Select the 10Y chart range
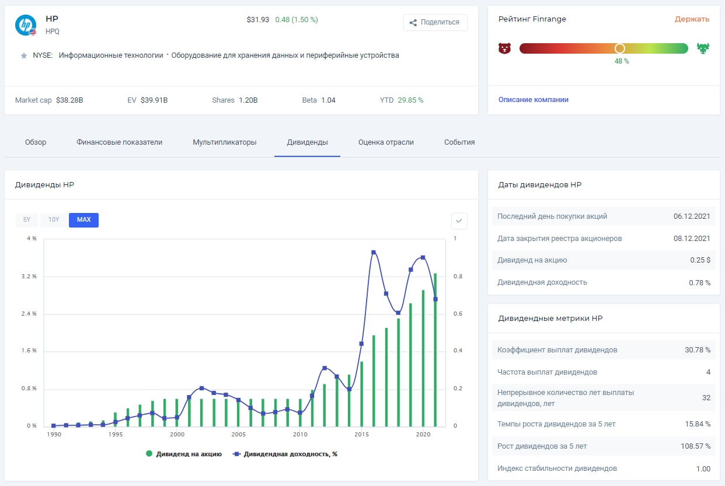 pos(54,220)
